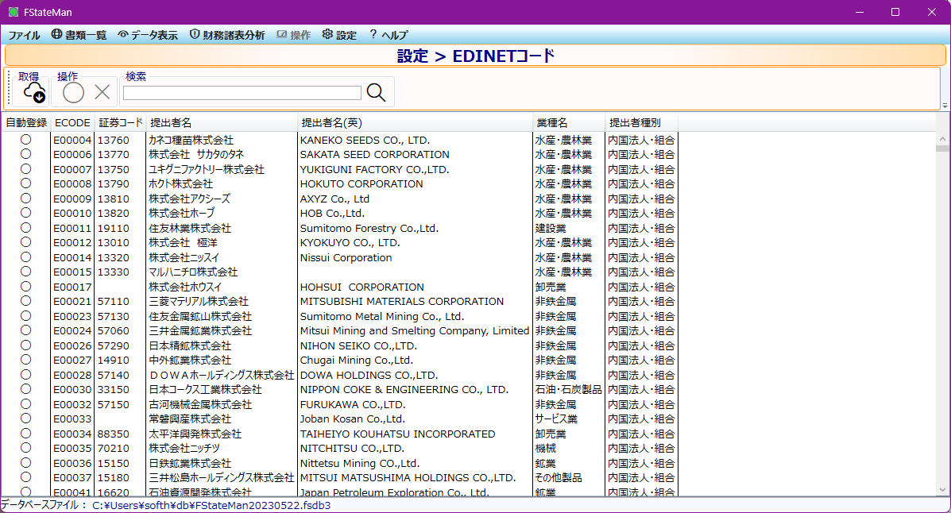Viewport: 951px width, 513px height.
Task: Select cell Mitsui Mining and Smelting Company, Limited
Action: tap(415, 331)
